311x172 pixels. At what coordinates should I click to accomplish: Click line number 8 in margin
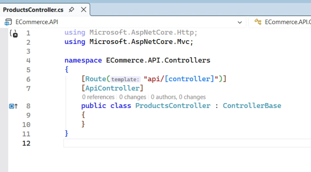coord(28,106)
